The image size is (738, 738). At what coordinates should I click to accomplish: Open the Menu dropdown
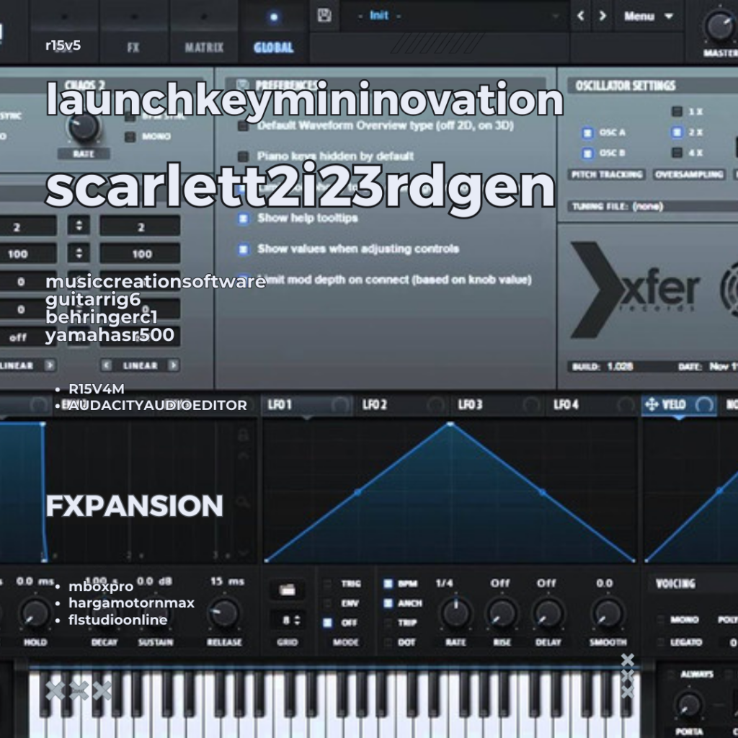(648, 16)
